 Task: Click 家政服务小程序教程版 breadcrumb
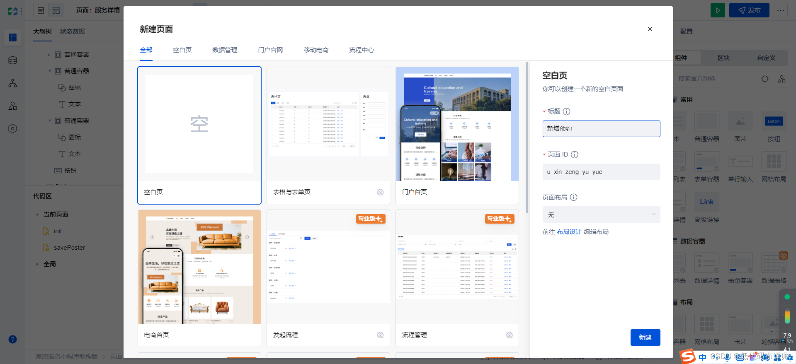pos(67,357)
